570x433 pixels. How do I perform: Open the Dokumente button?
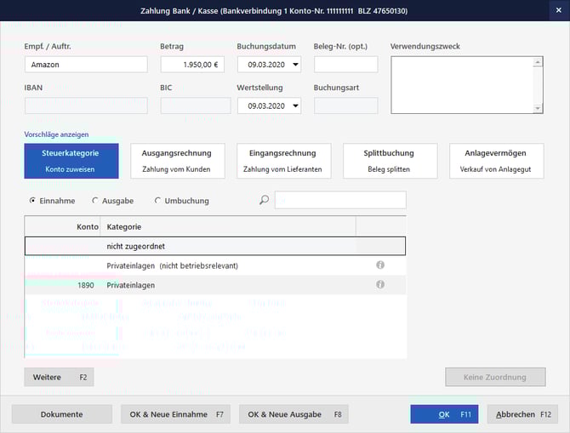coord(62,414)
